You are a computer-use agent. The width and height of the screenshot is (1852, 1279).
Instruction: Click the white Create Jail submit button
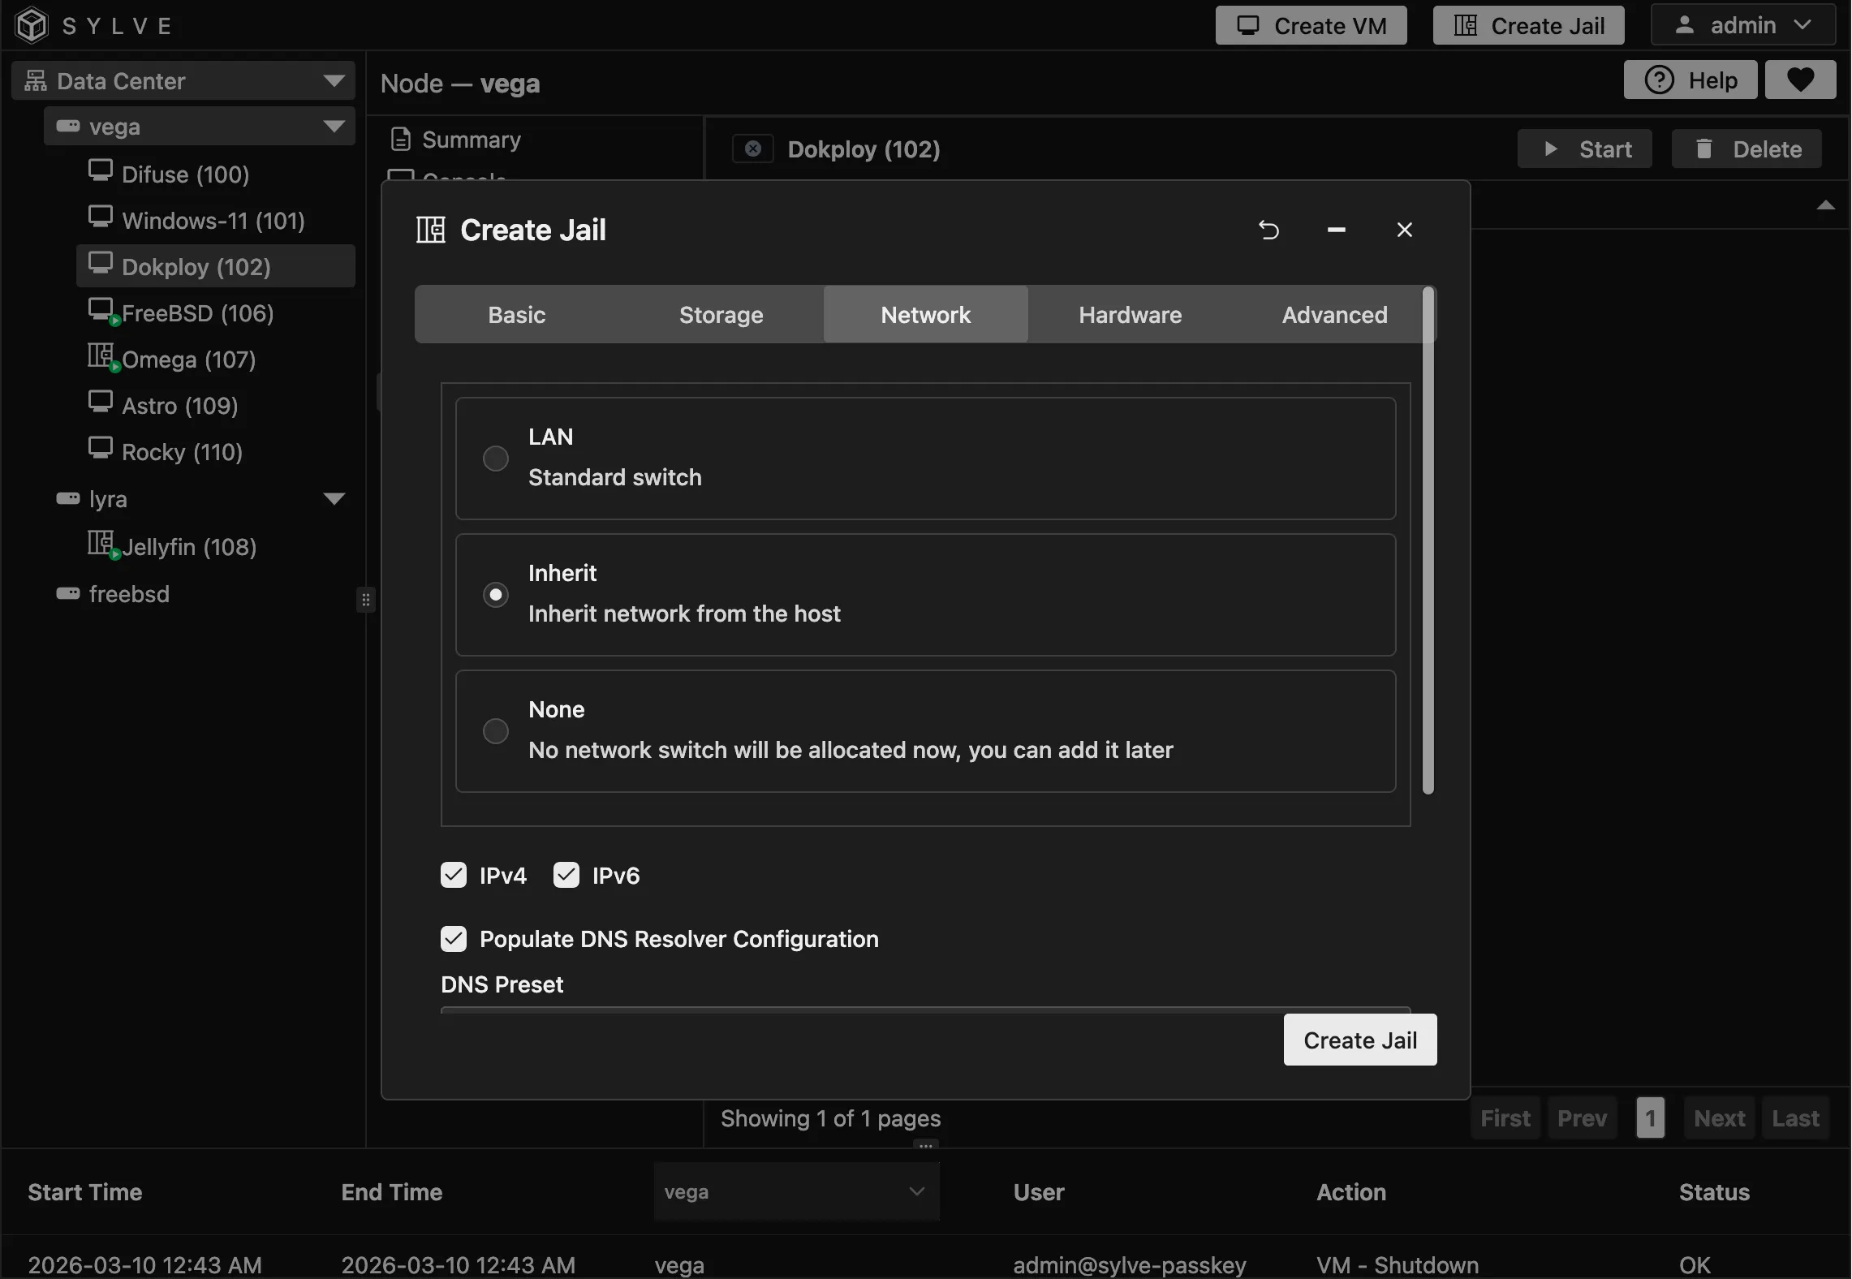(1359, 1040)
